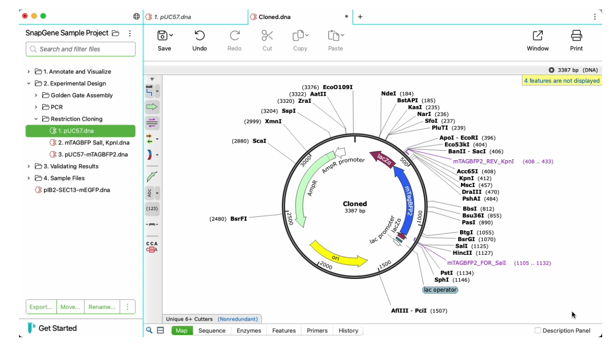Select the Cloned.dna tab
The image size is (614, 350).
point(300,17)
